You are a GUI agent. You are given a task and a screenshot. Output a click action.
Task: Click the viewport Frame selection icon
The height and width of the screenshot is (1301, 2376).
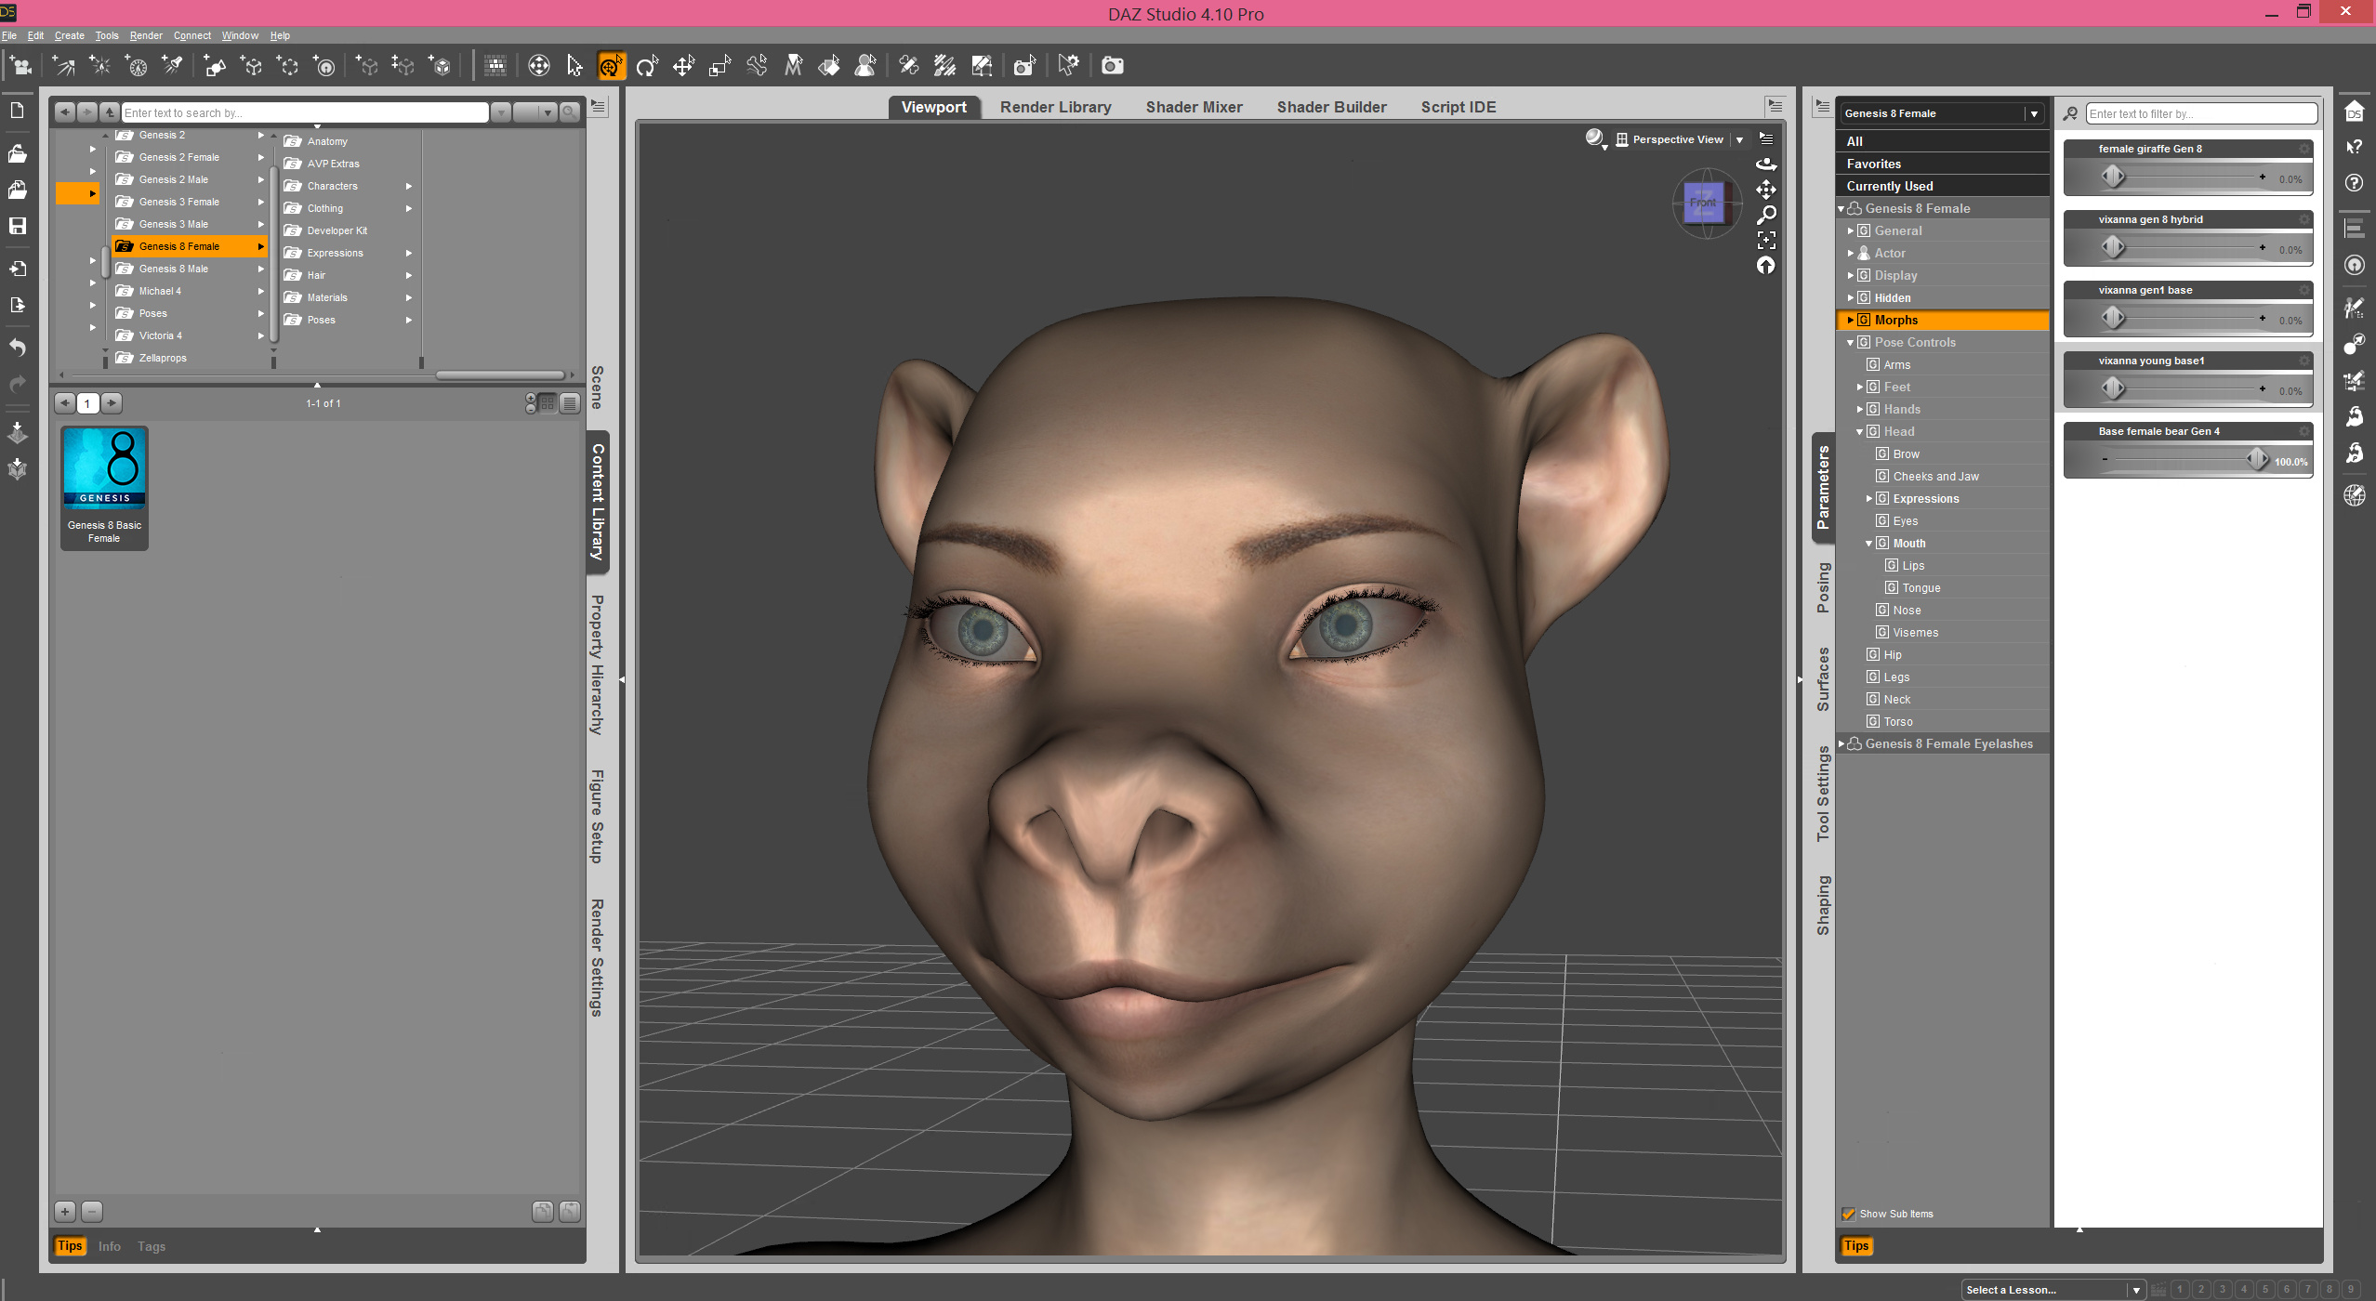click(1766, 241)
